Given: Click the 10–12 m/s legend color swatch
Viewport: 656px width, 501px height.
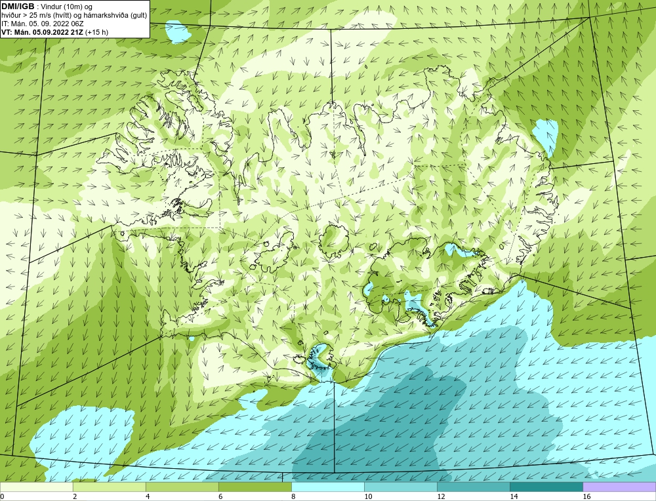Looking at the screenshot, I should pyautogui.click(x=400, y=487).
